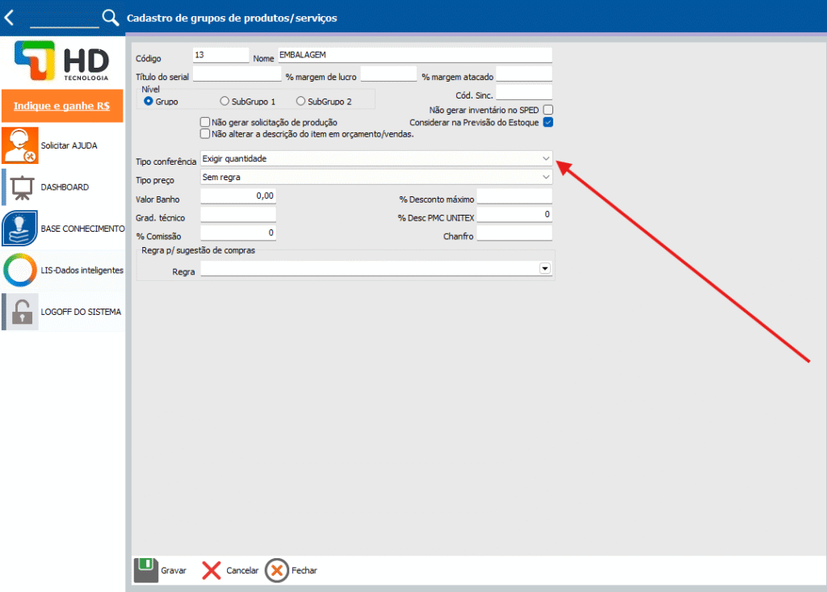Image resolution: width=827 pixels, height=592 pixels.
Task: Check Não gerar solicitação de produção
Action: pos(205,122)
